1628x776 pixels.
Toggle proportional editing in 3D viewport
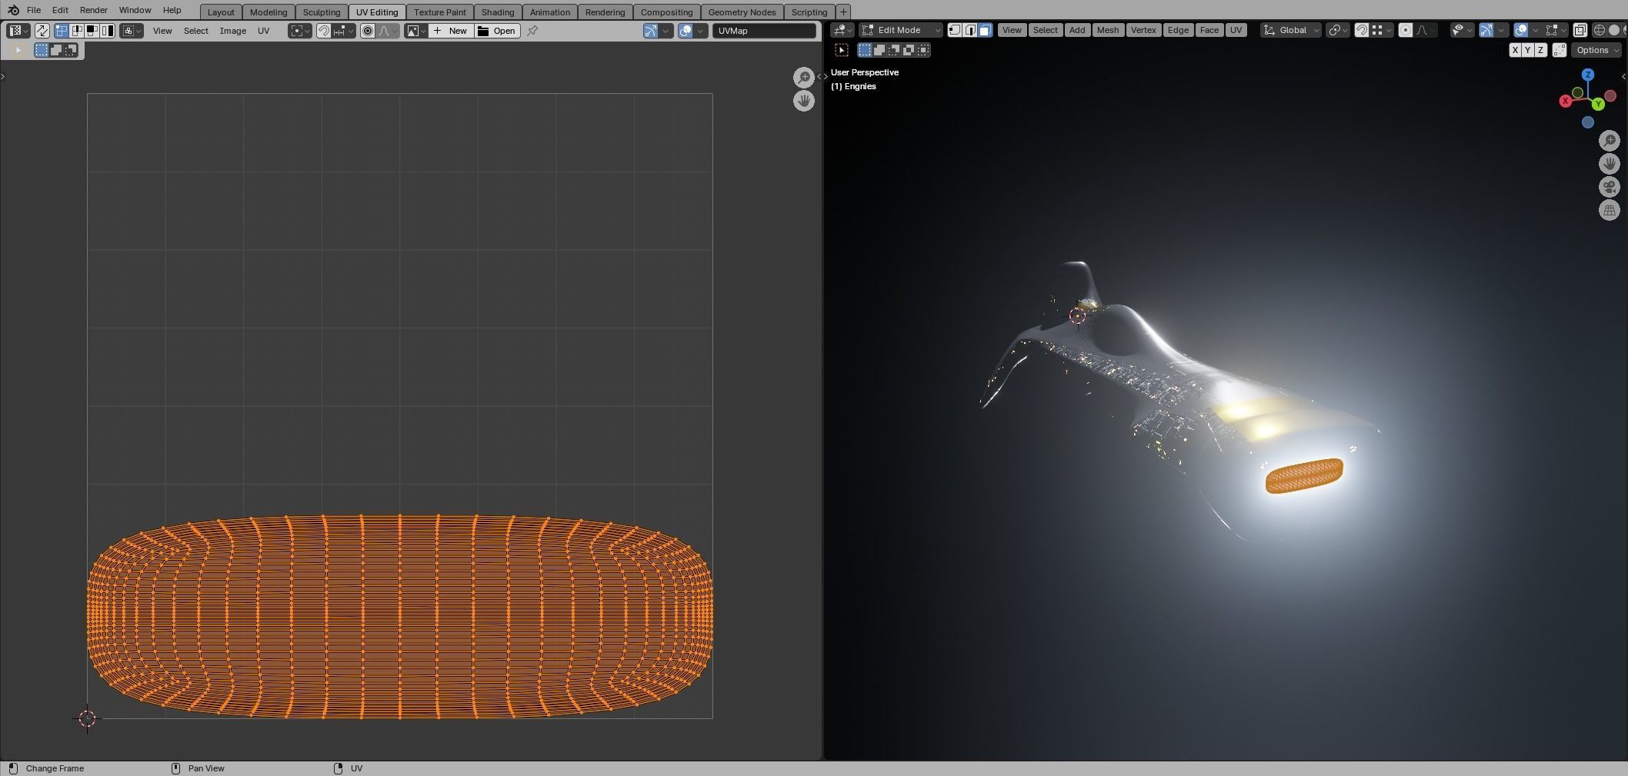pos(1406,30)
